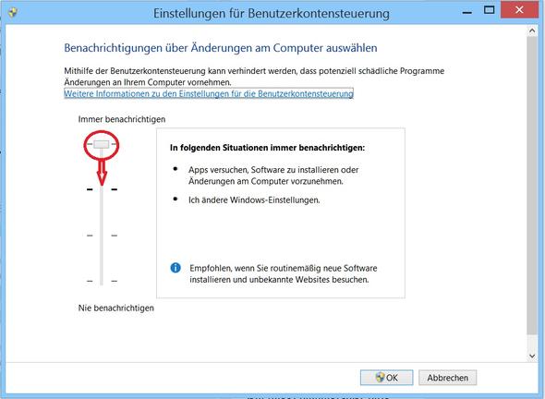Click the Immer benachrichtigen label

point(122,119)
